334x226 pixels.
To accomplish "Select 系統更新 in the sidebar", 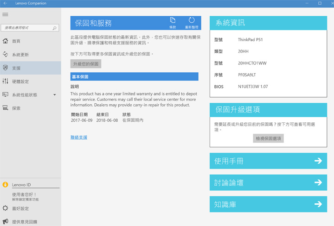I will click(20, 55).
